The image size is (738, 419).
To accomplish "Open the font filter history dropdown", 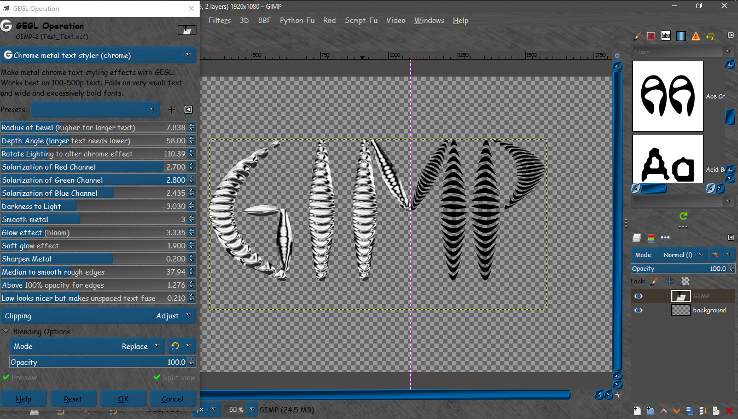I will pos(728,51).
